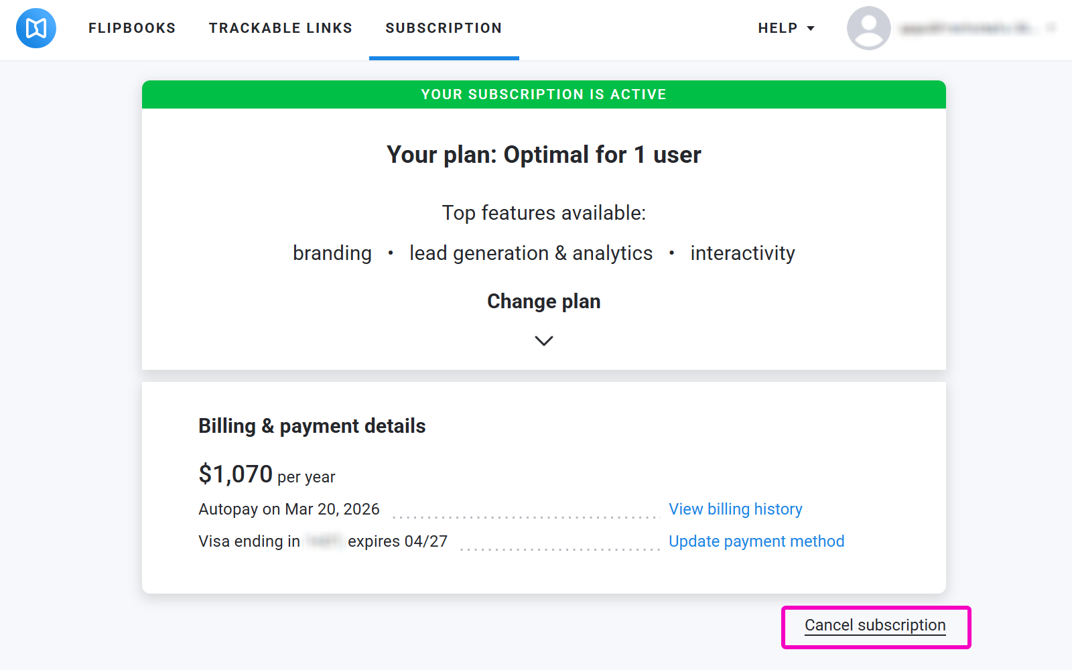
Task: Select the SUBSCRIPTION tab
Action: click(x=444, y=28)
